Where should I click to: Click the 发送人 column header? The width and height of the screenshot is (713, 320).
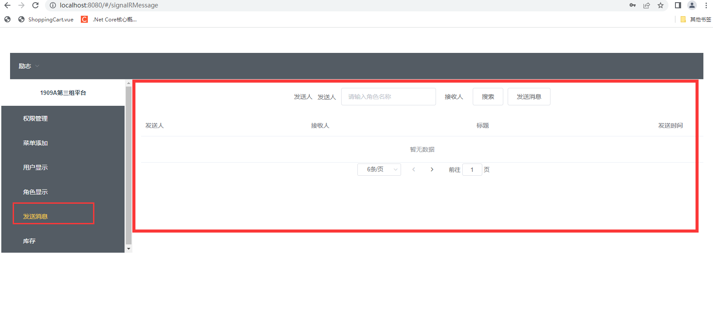point(155,125)
